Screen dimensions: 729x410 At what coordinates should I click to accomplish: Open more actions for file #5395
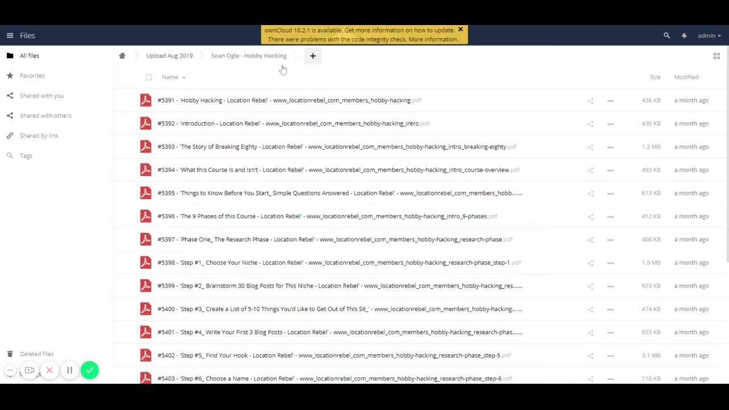pyautogui.click(x=611, y=194)
